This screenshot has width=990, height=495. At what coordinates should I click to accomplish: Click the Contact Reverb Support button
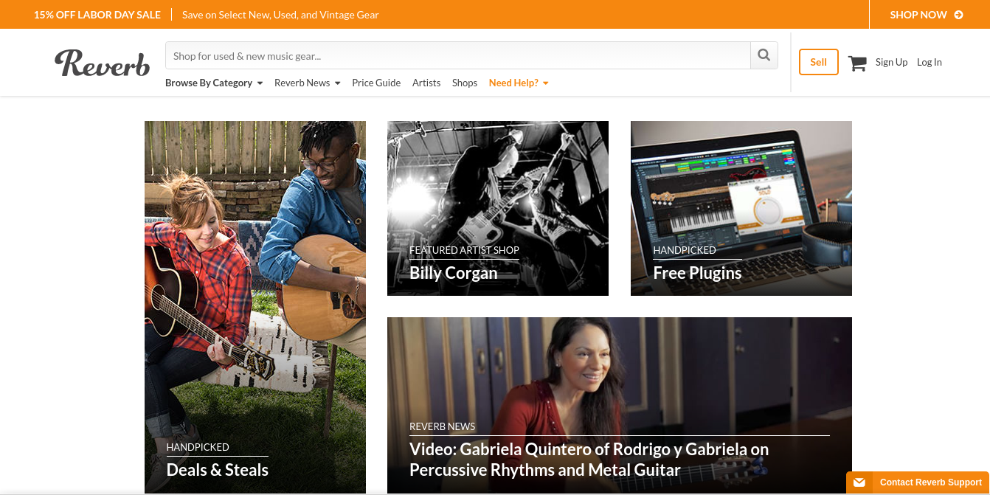coord(918,482)
